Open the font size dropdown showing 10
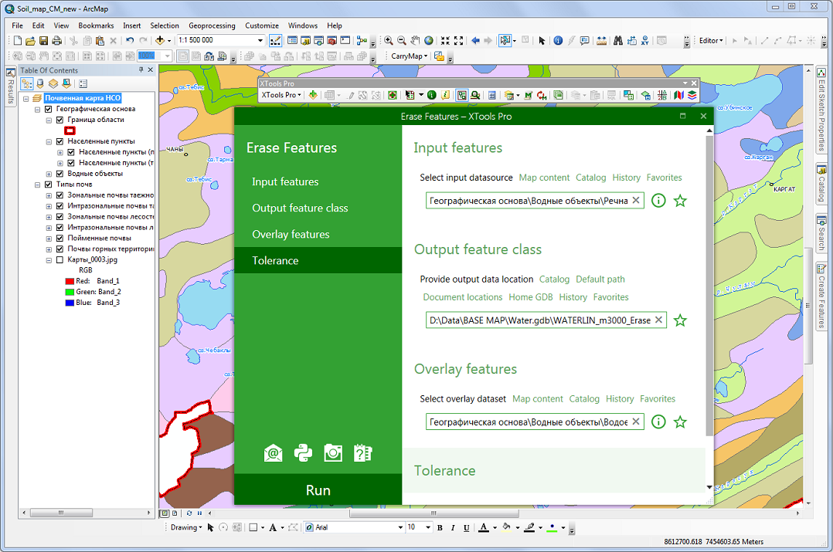The width and height of the screenshot is (833, 552). [x=427, y=527]
